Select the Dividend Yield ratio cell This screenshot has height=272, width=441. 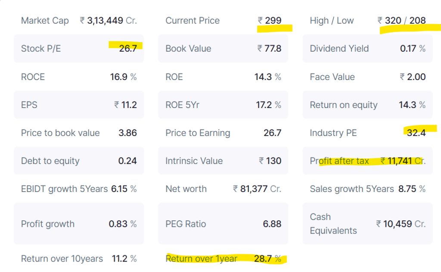(367, 49)
